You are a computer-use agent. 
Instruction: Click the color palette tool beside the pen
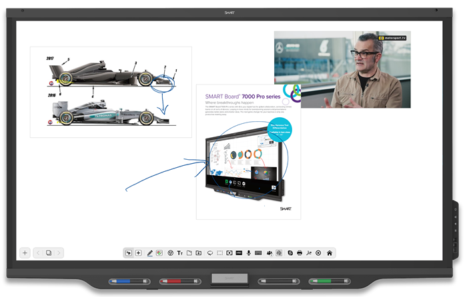click(x=159, y=253)
